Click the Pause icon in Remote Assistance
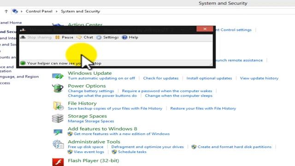Viewport: 295px width, 166px height. pos(58,37)
